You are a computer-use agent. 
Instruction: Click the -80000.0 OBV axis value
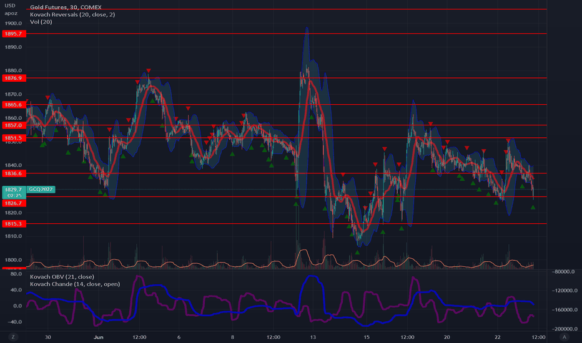(x=564, y=272)
